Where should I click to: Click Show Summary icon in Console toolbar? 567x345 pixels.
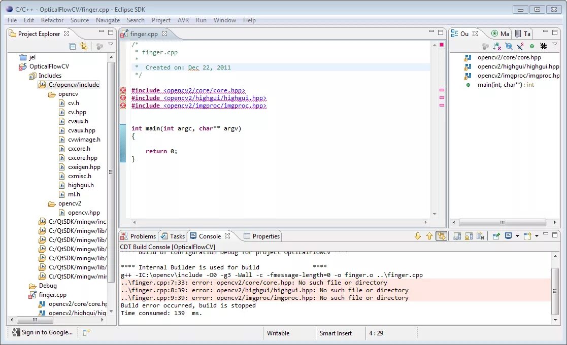(x=457, y=236)
